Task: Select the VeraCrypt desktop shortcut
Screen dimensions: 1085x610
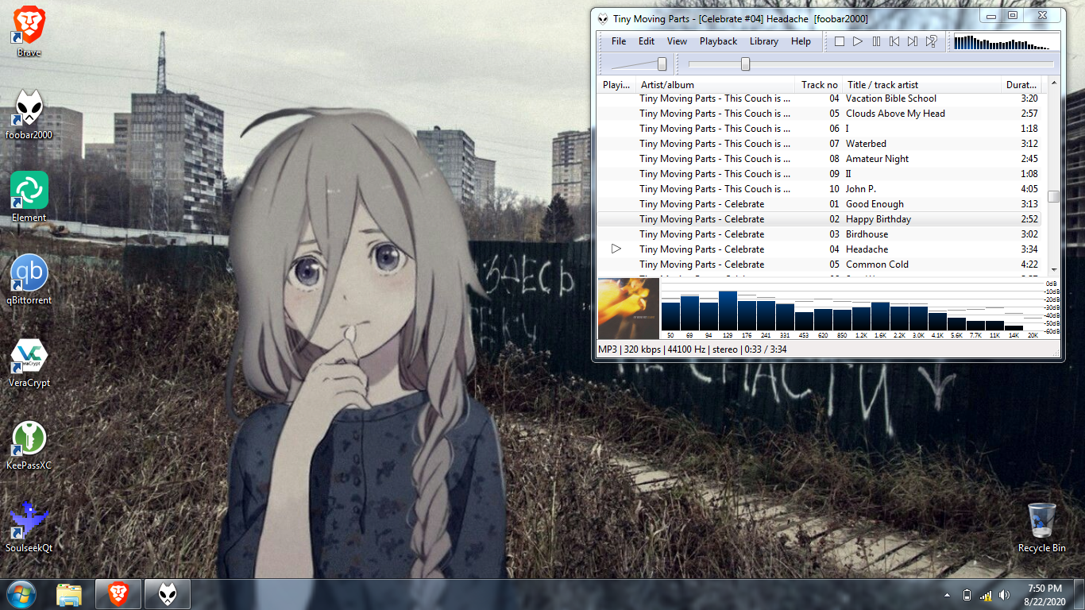Action: (x=29, y=363)
